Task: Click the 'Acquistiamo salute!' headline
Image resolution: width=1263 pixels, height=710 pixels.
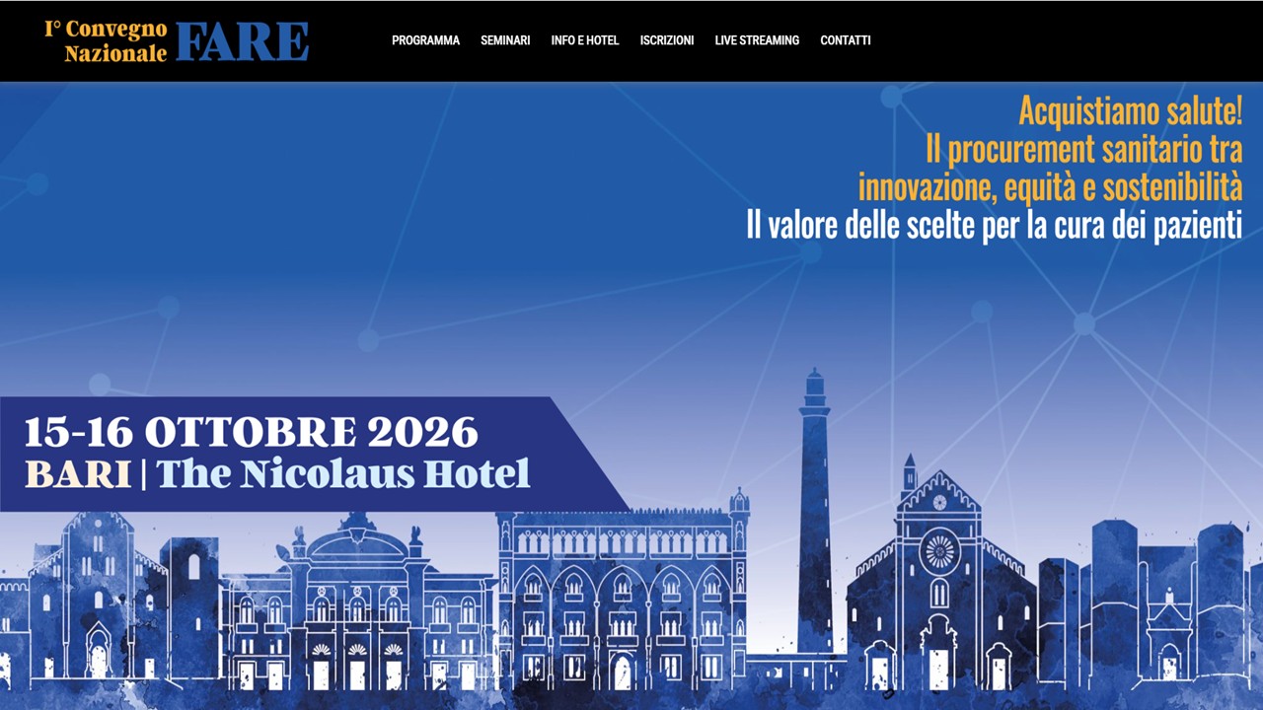Action: pos(1130,110)
